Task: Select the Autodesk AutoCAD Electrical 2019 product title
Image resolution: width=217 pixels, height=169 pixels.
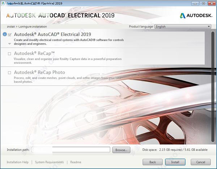Action: tap(52, 34)
